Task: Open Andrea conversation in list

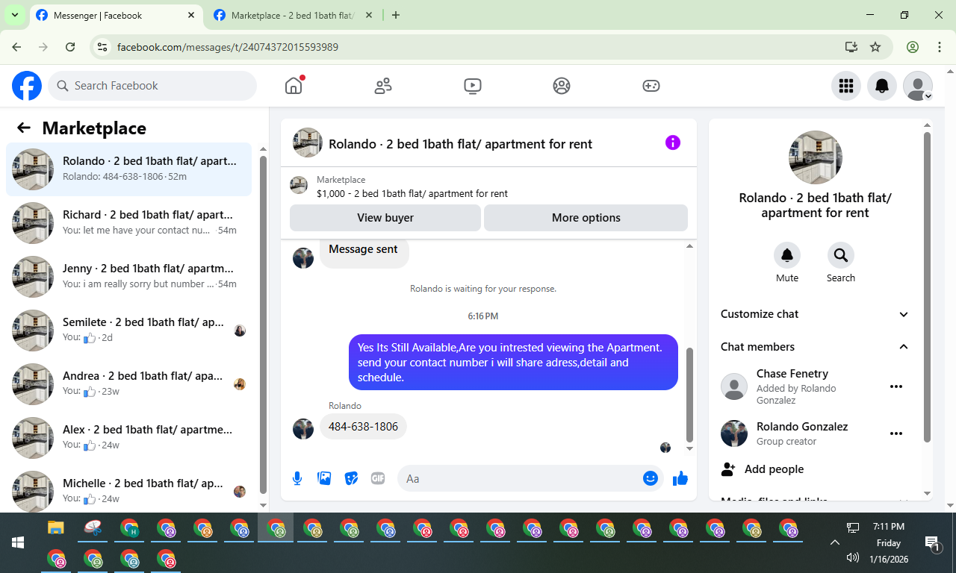Action: (129, 384)
